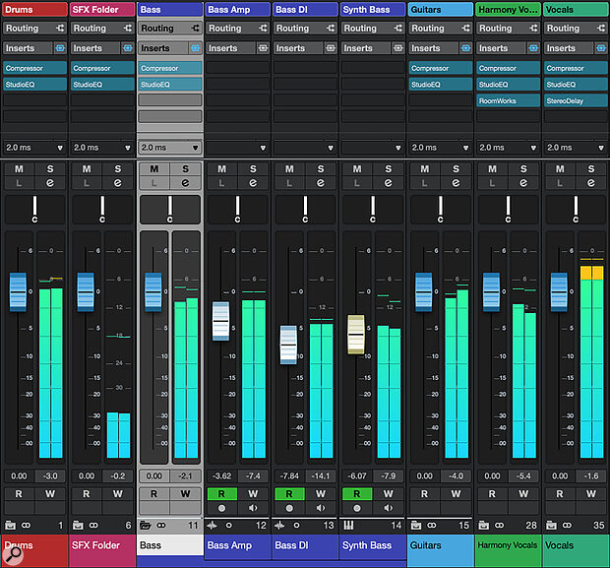This screenshot has height=568, width=610.
Task: Open StudioEQ insert on SFX Folder channel
Action: coord(102,85)
